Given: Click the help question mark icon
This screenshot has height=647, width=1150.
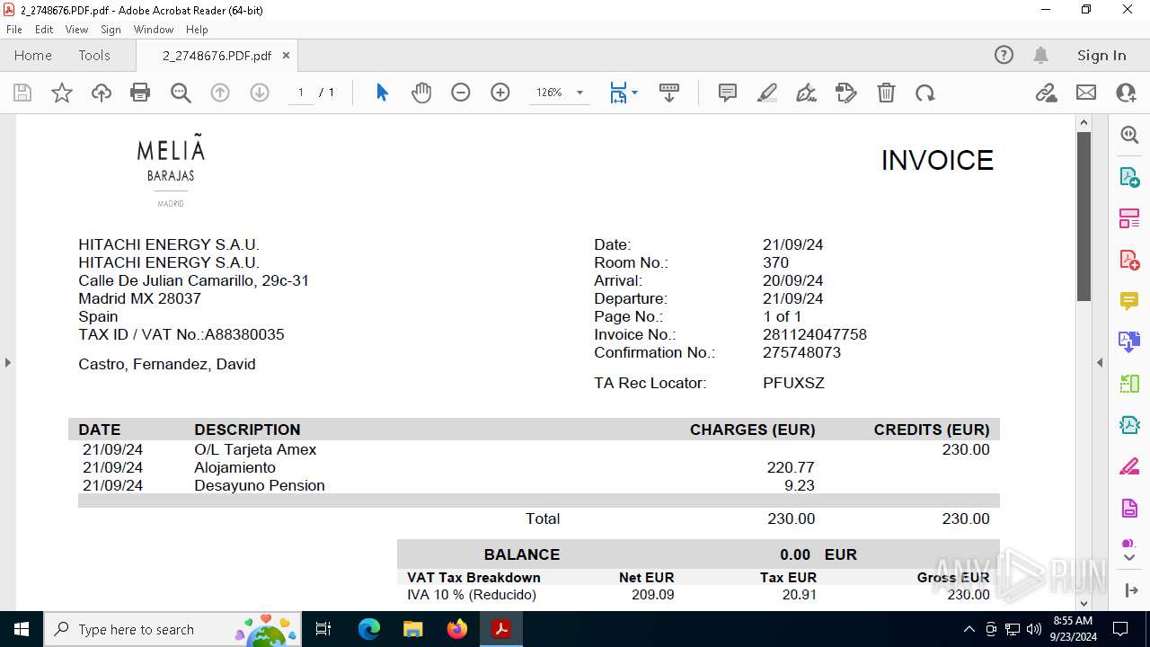Looking at the screenshot, I should click(1004, 55).
